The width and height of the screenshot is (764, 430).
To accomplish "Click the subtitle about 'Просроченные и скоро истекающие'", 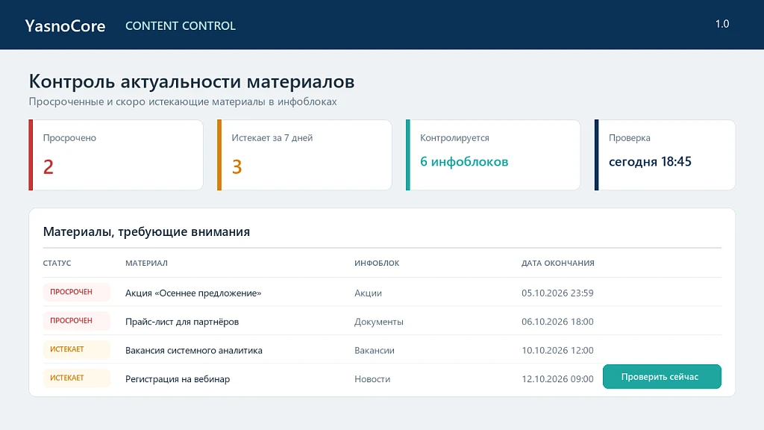I will pos(183,102).
